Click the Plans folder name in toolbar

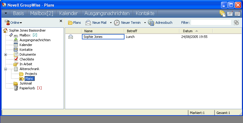coord(77,23)
